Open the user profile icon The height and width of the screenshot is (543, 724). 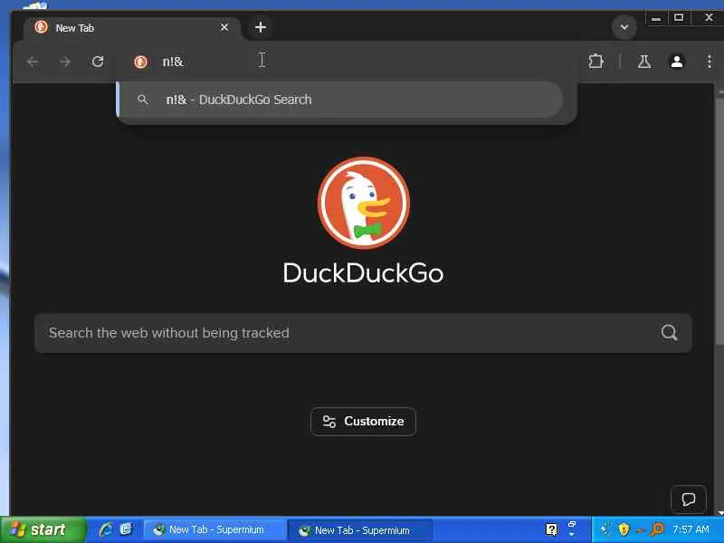(677, 62)
